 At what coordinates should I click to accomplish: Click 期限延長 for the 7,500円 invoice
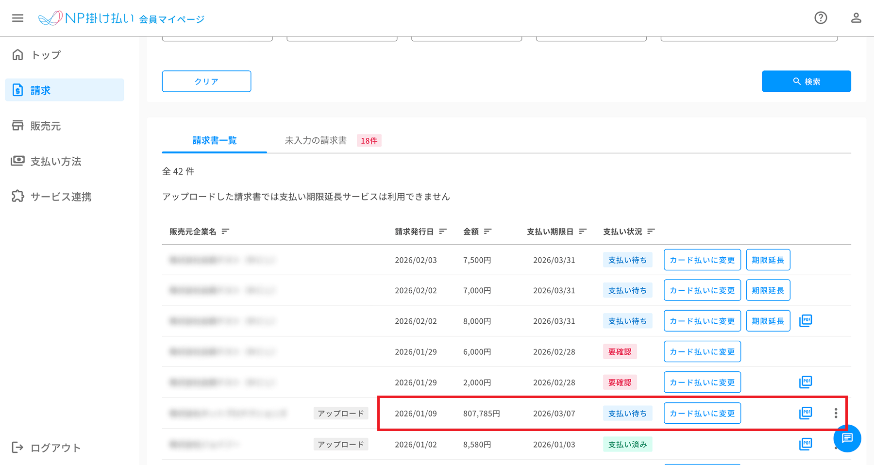point(768,260)
